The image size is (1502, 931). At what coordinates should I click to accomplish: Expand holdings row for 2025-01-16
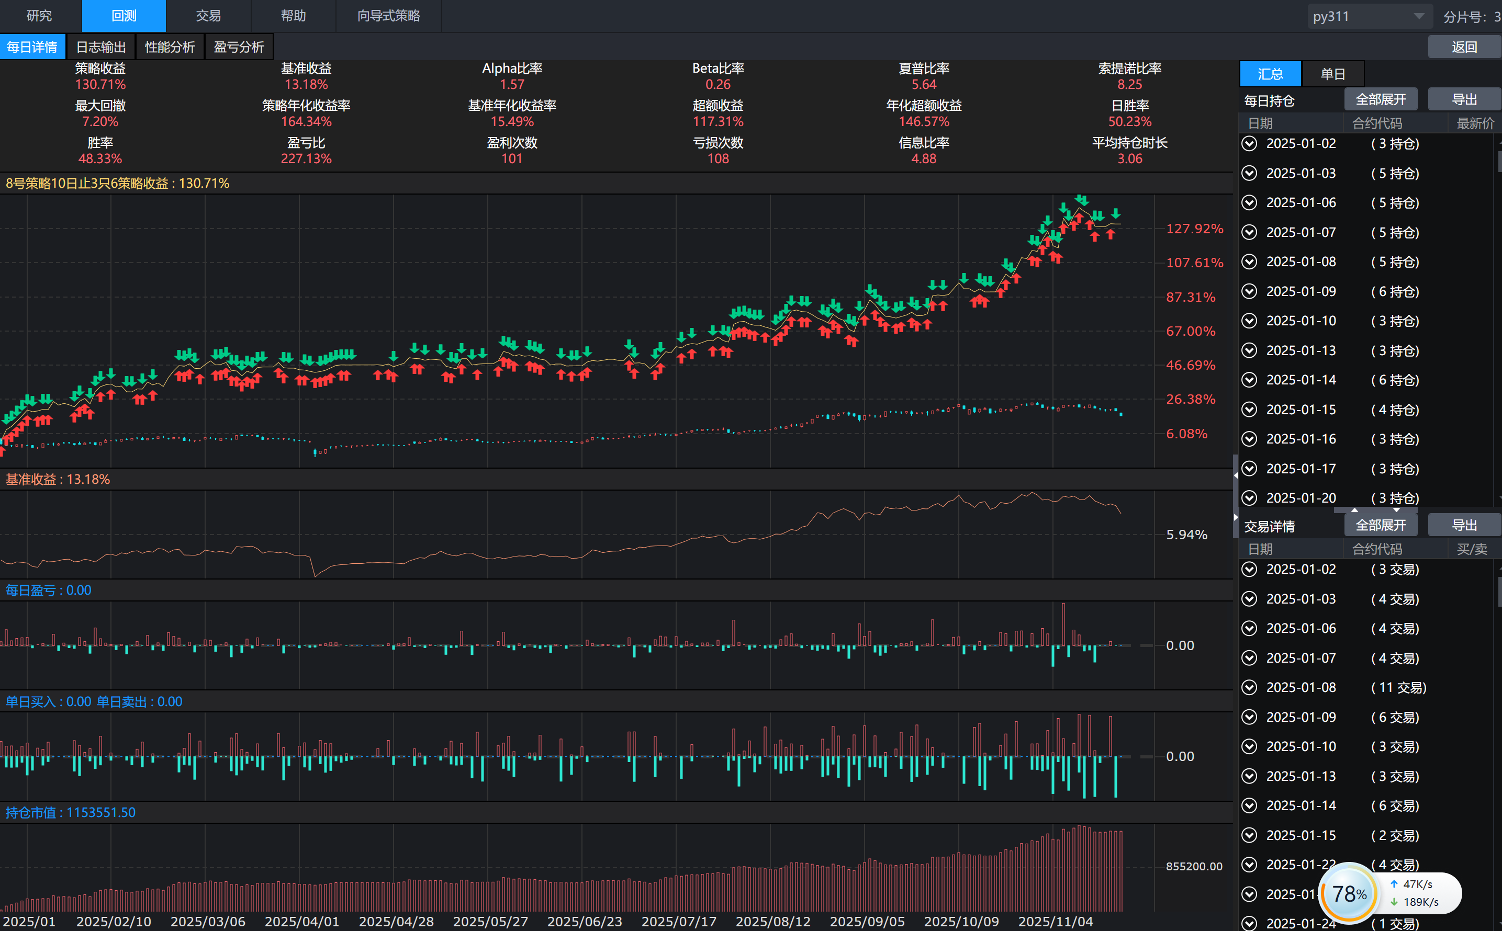click(x=1249, y=439)
